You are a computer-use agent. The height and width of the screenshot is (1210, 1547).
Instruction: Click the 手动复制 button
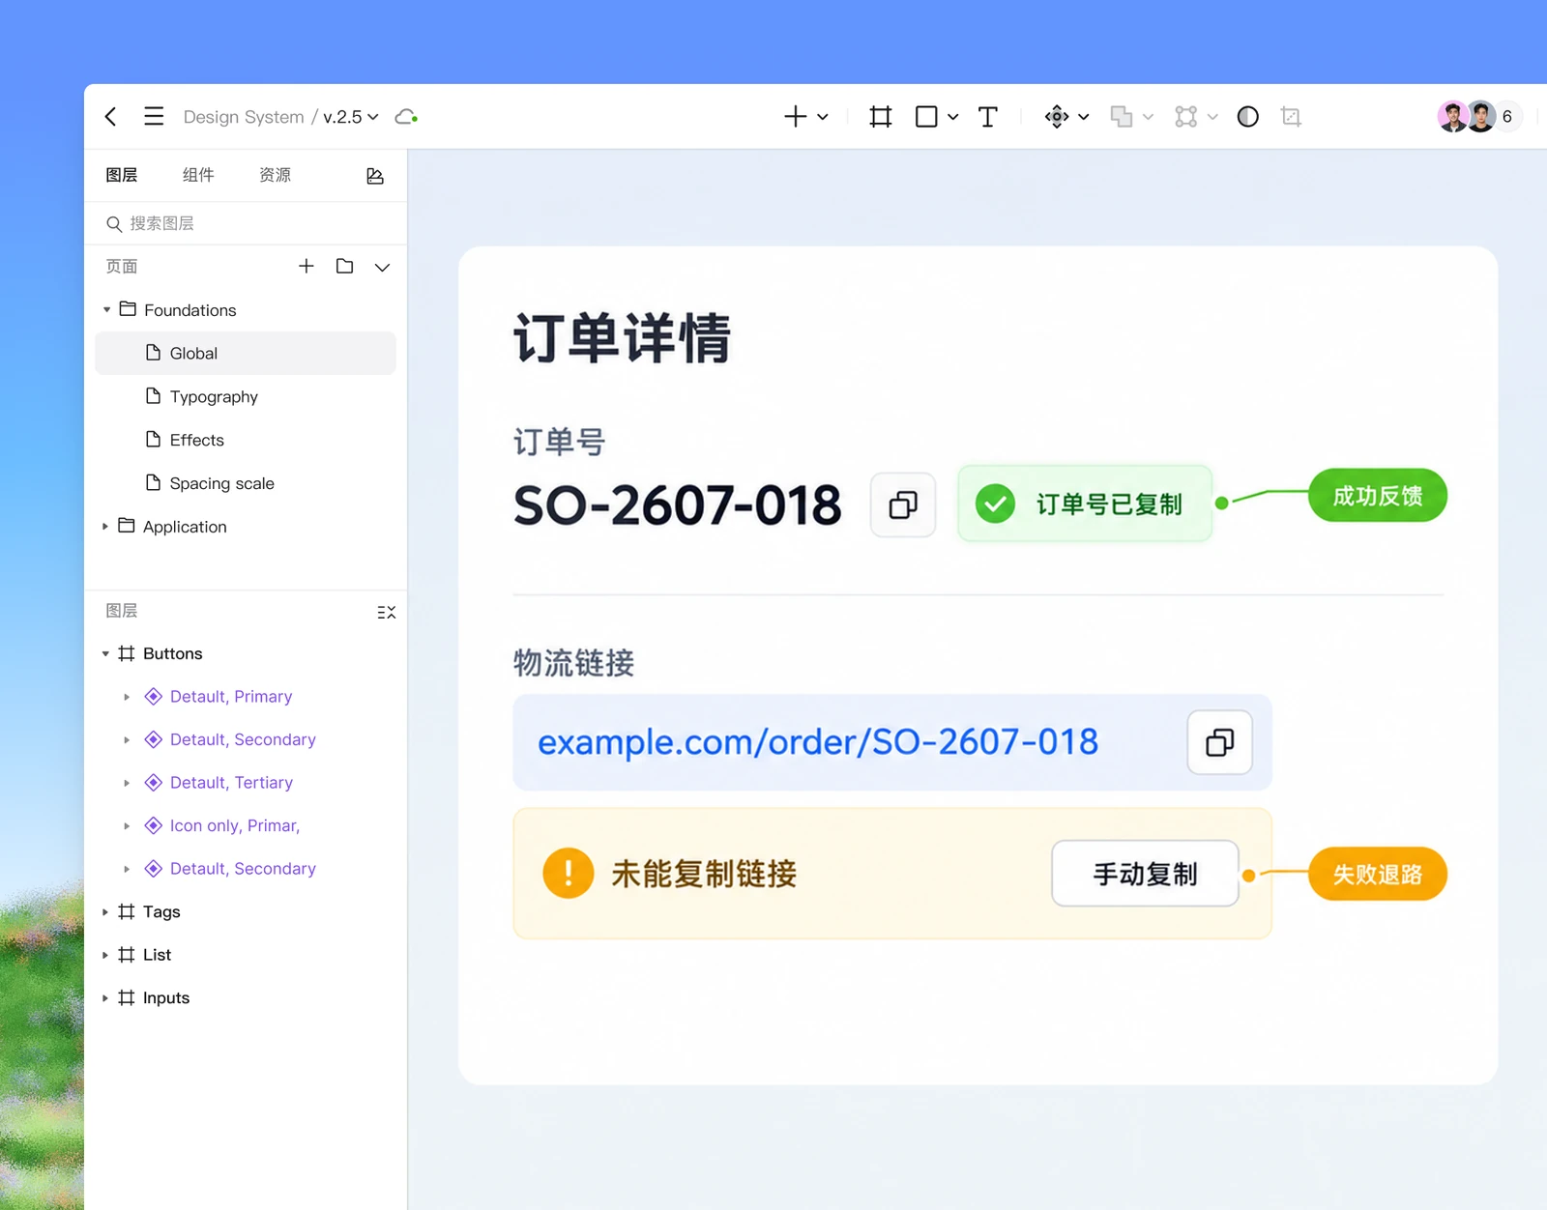(1145, 874)
